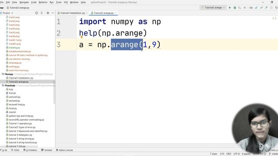Select usa election result.py file
Screen dimensions: 278x156
pyautogui.click(x=19, y=59)
